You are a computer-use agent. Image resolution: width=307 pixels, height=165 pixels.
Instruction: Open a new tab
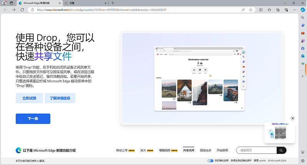click(112, 3)
